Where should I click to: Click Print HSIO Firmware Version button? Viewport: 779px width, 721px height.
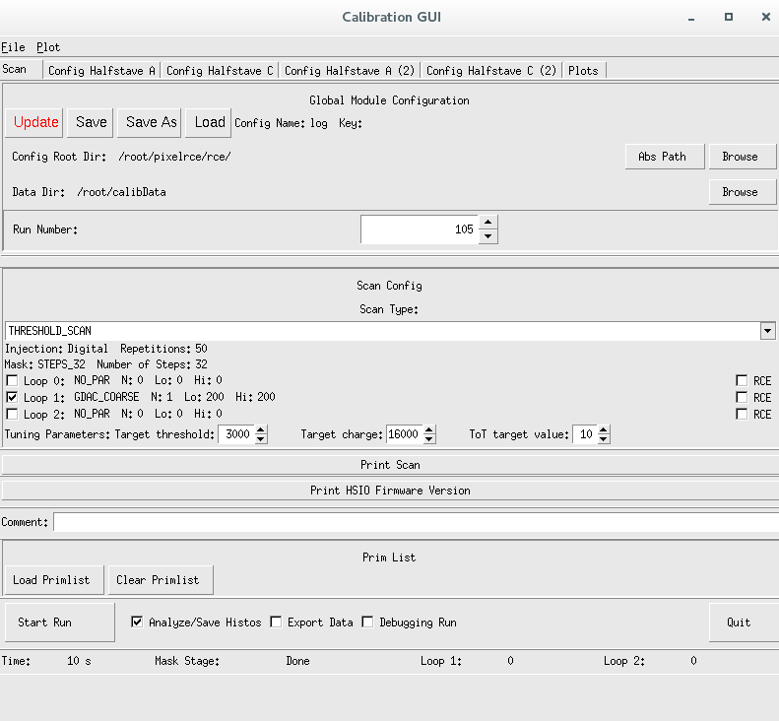pos(390,491)
